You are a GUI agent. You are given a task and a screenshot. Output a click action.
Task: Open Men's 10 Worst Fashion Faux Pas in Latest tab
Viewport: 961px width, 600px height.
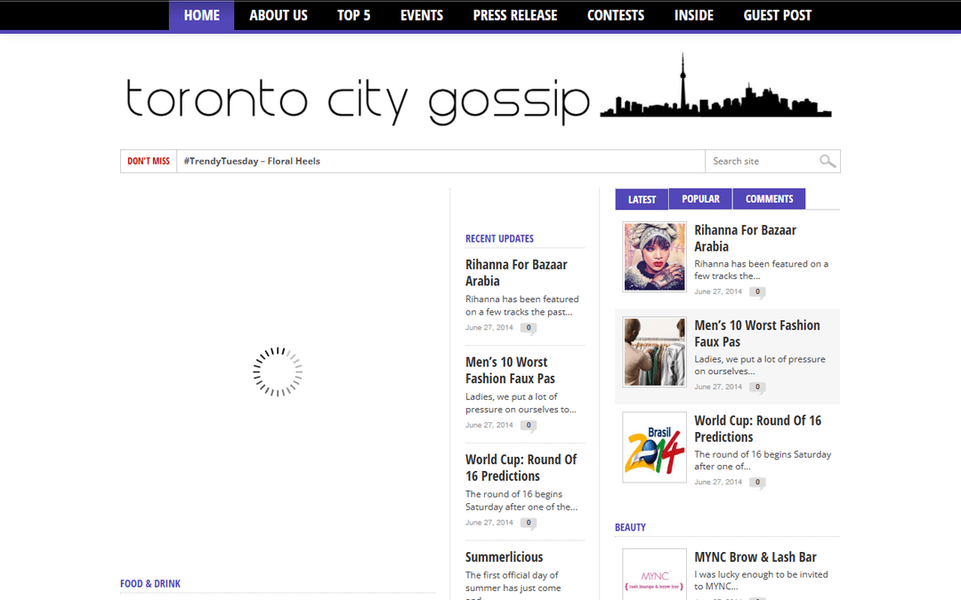757,333
